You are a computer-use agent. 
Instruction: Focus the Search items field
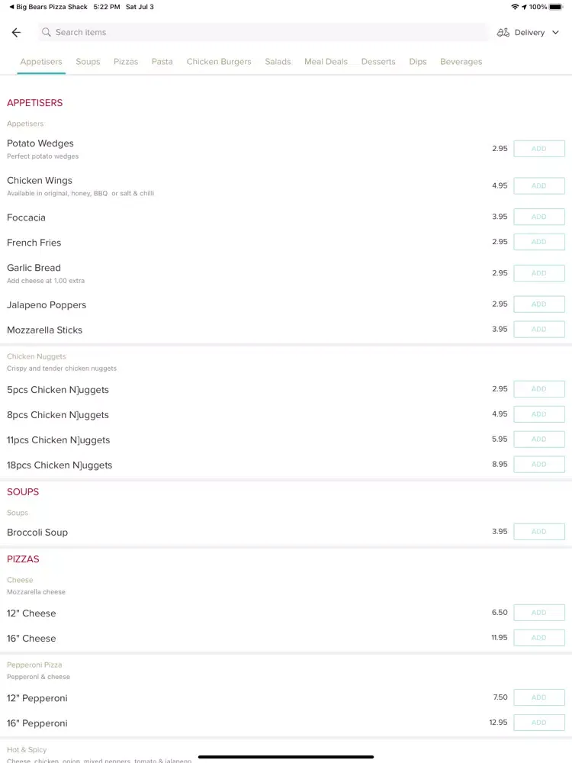pos(263,32)
